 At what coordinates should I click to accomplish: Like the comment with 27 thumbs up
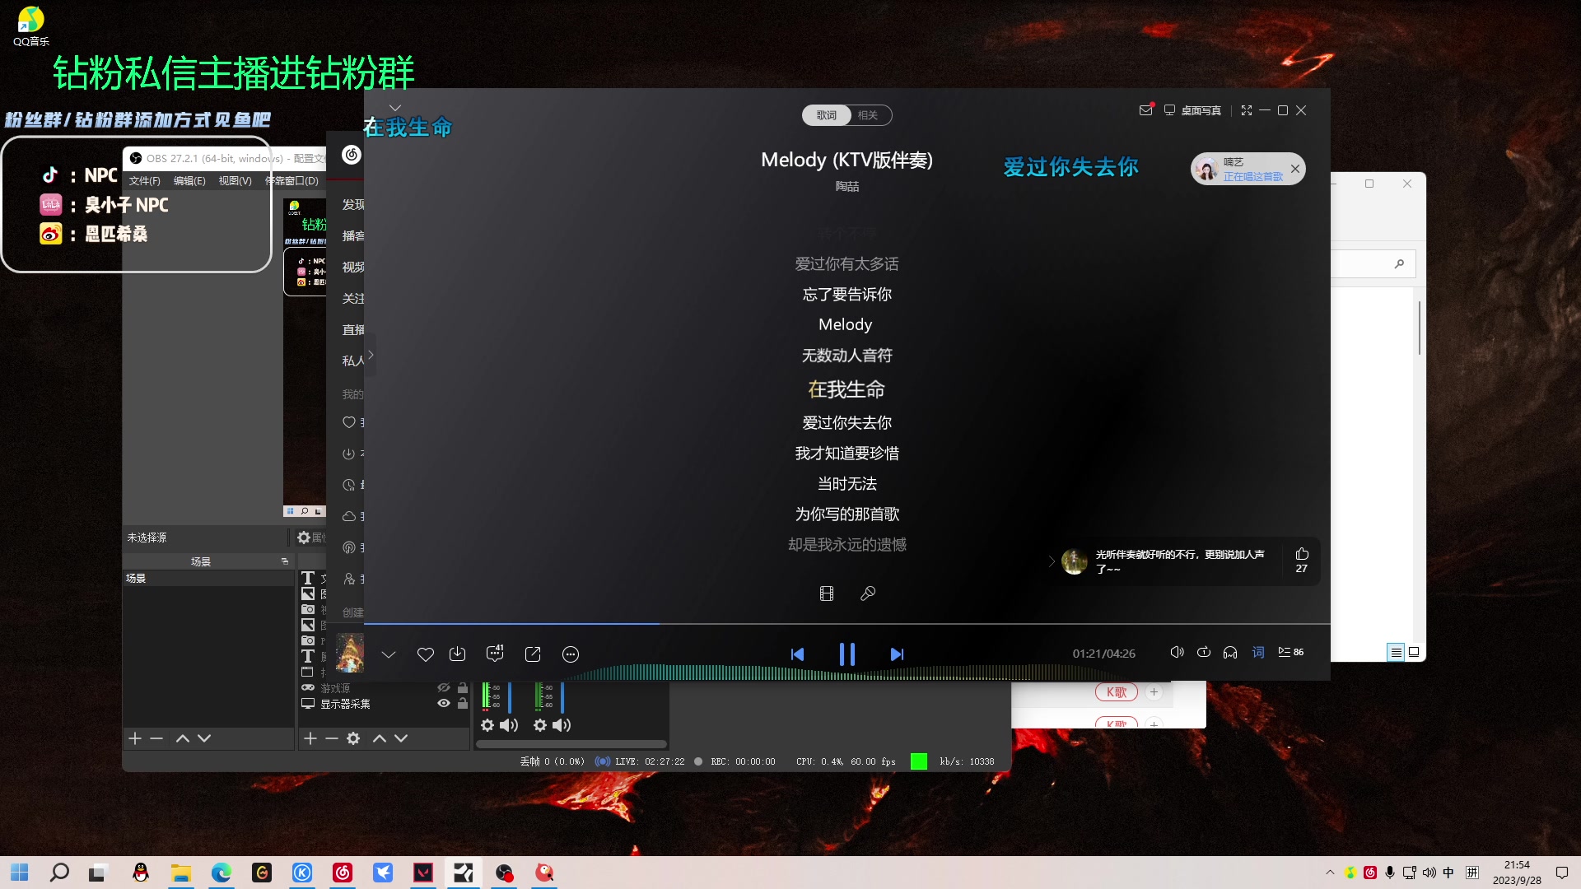pos(1301,556)
